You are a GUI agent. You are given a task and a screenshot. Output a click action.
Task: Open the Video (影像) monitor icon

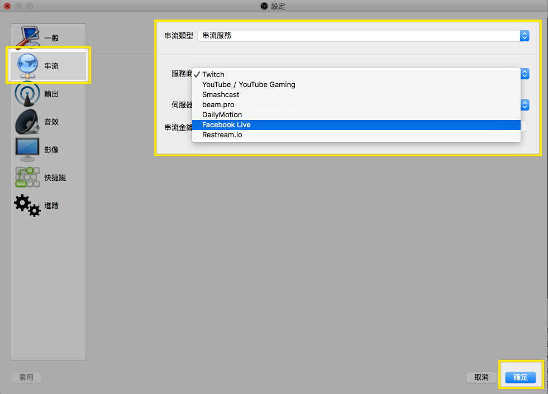tap(27, 150)
